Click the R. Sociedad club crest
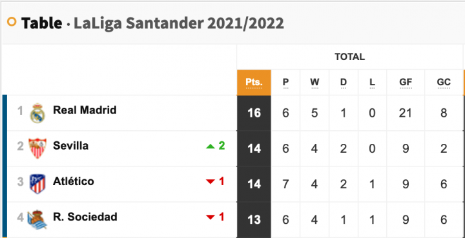The image size is (465, 238). coord(37,220)
